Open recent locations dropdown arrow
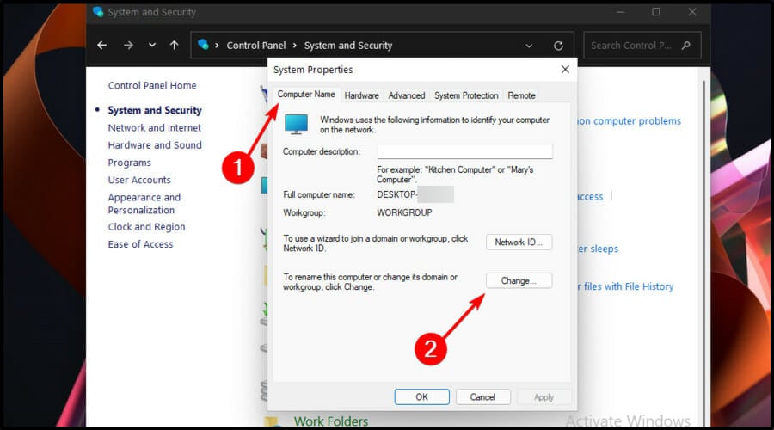The image size is (774, 430). (x=152, y=46)
